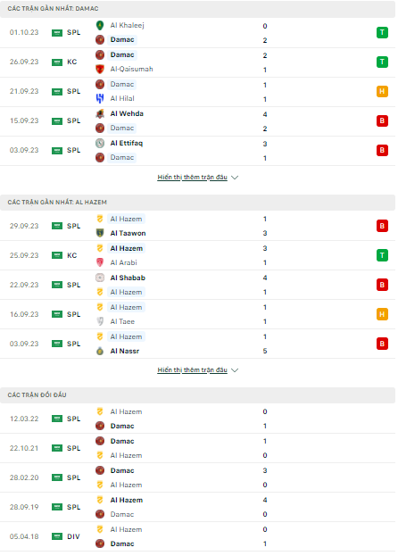Click orange H badge for Damac vs Al Hilal
Image resolution: width=398 pixels, height=556 pixels.
pyautogui.click(x=382, y=92)
